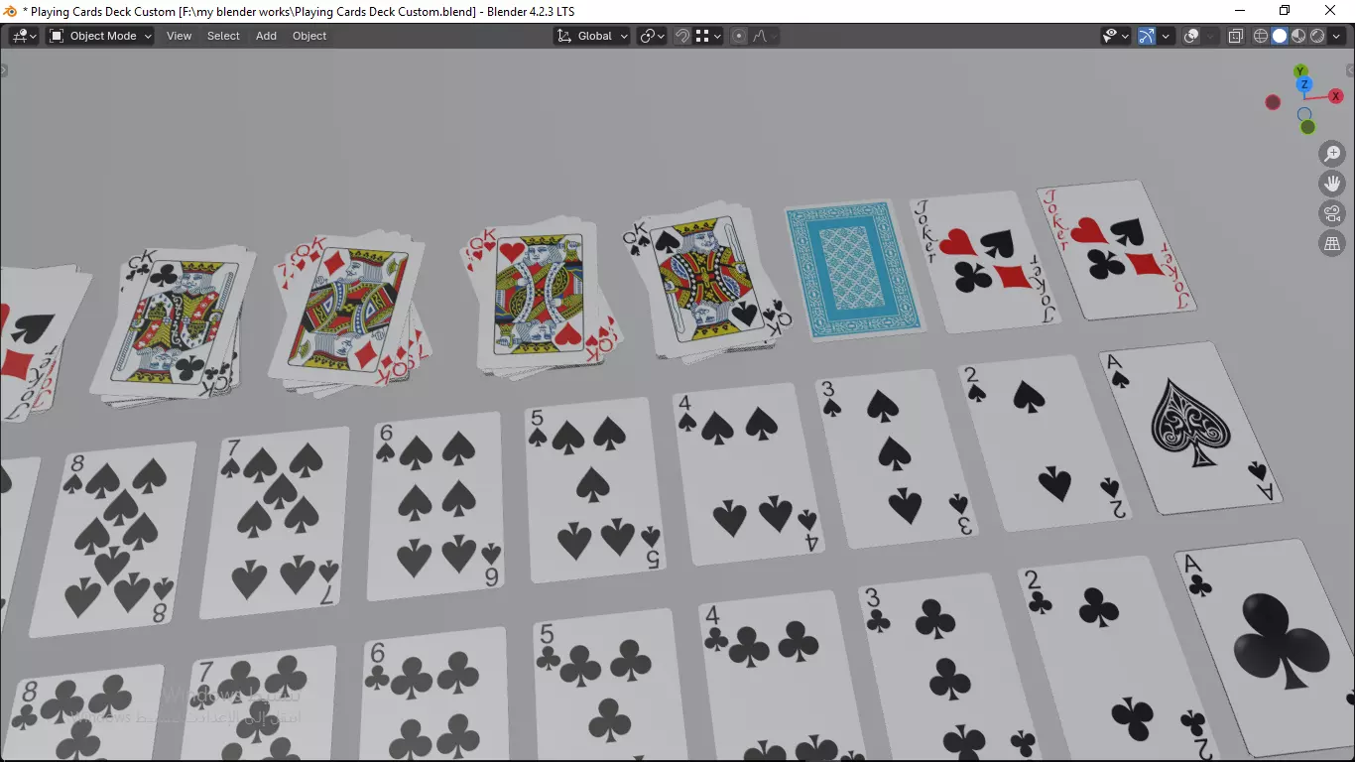Open object type visibility and selectability options
The image size is (1355, 762).
pos(1116,36)
